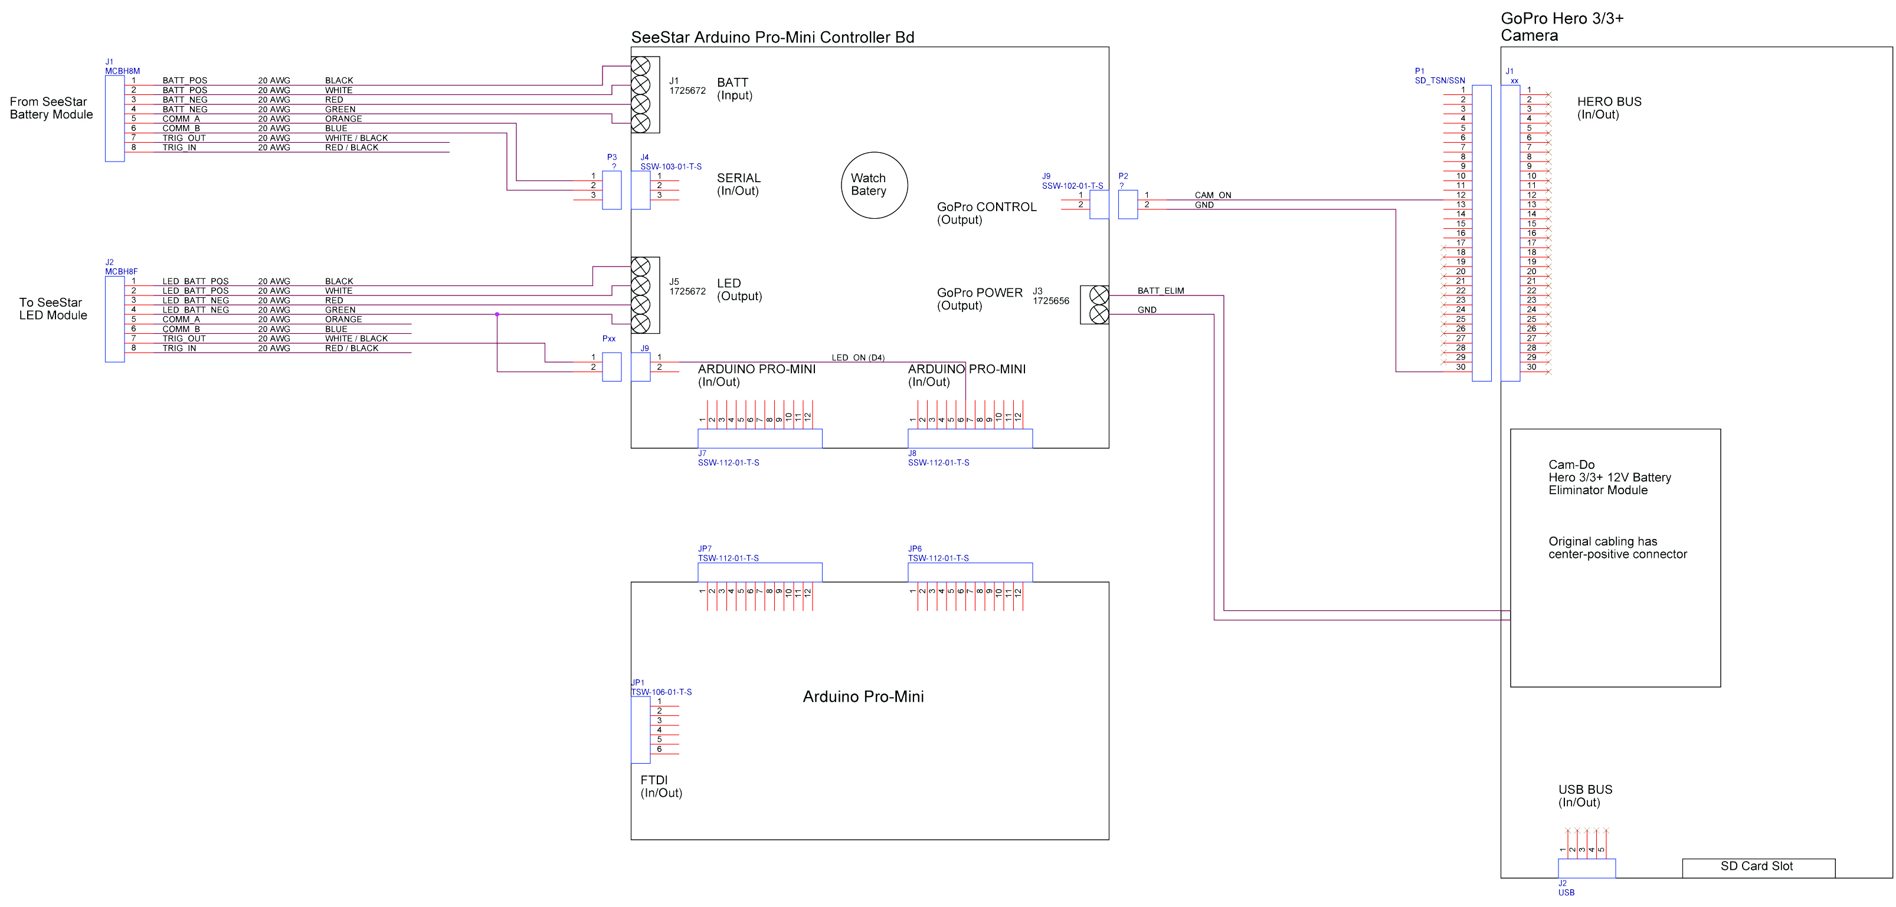Select the JP7 TSW-112-01-T-S header body
1896x907 pixels.
coord(759,572)
